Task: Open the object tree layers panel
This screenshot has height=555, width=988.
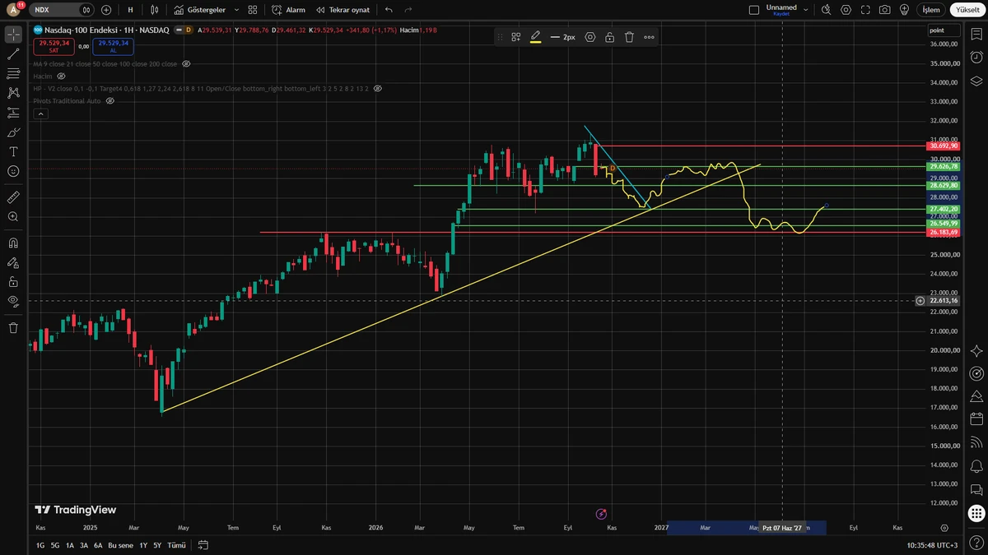Action: click(x=976, y=81)
